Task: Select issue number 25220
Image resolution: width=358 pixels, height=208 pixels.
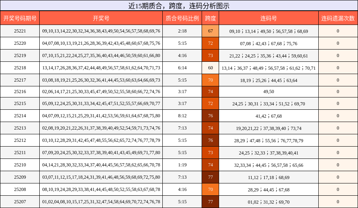Action: point(20,43)
